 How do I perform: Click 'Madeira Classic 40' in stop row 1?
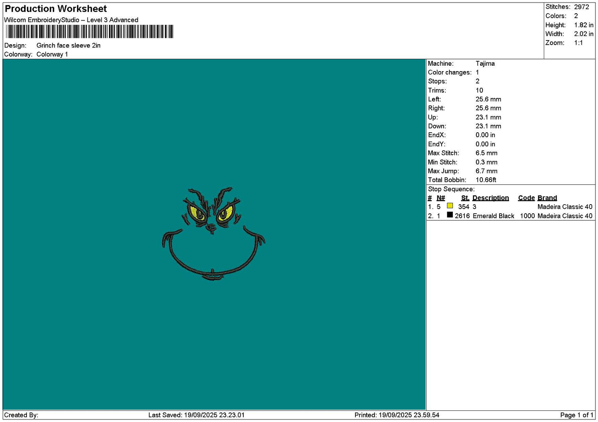(x=565, y=207)
